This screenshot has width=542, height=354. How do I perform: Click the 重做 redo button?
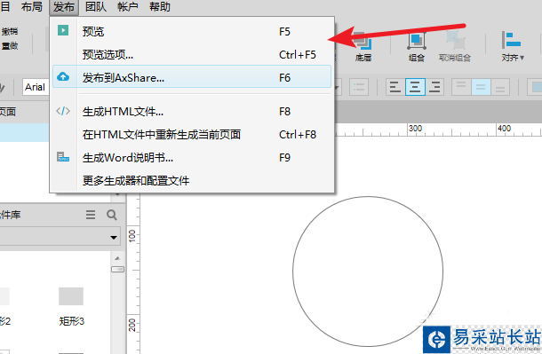pos(10,45)
